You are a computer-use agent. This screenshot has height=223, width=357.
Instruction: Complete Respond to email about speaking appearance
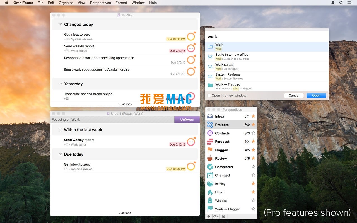[191, 60]
